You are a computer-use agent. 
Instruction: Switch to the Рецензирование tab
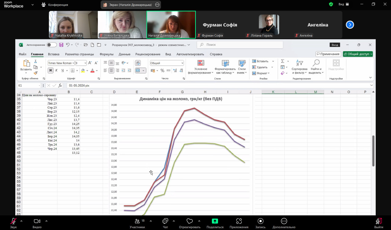click(148, 54)
